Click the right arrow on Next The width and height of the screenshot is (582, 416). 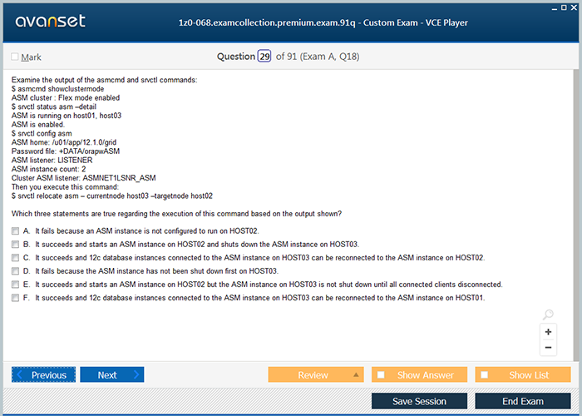136,375
